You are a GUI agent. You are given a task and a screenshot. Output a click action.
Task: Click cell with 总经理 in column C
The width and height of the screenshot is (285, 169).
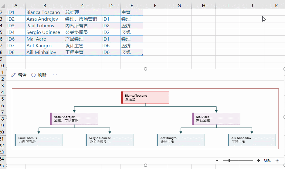(x=83, y=12)
